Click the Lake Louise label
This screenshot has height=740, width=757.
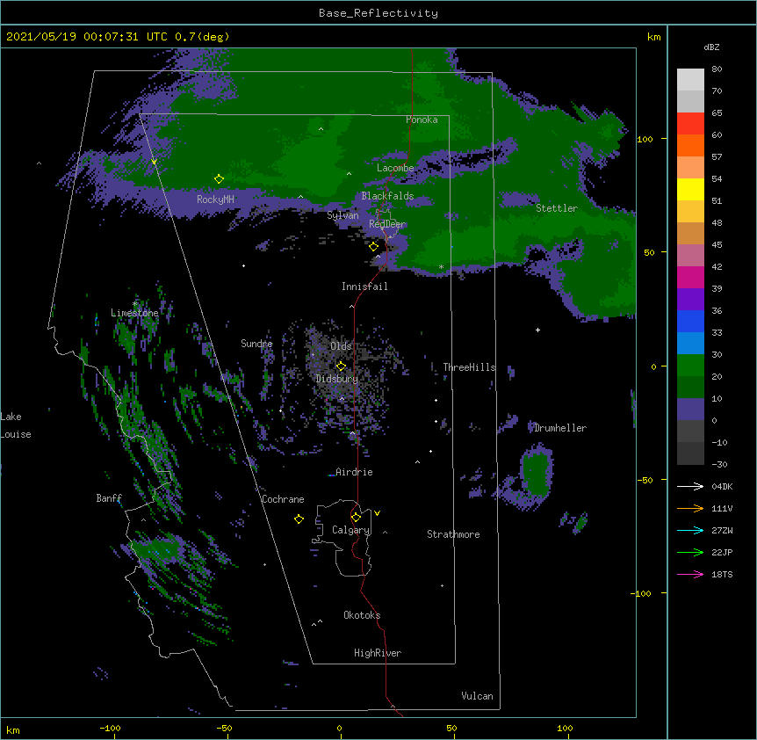coord(16,425)
